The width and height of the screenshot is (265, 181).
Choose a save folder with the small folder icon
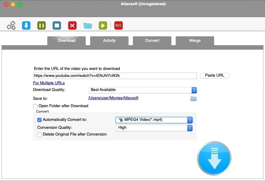tap(193, 98)
